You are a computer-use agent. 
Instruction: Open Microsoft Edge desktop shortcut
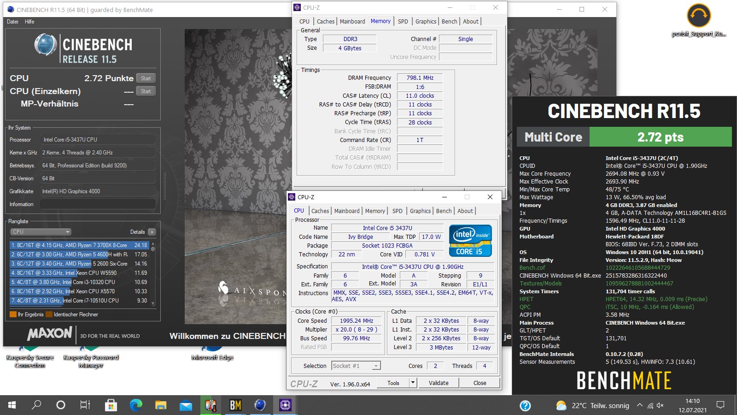[212, 354]
